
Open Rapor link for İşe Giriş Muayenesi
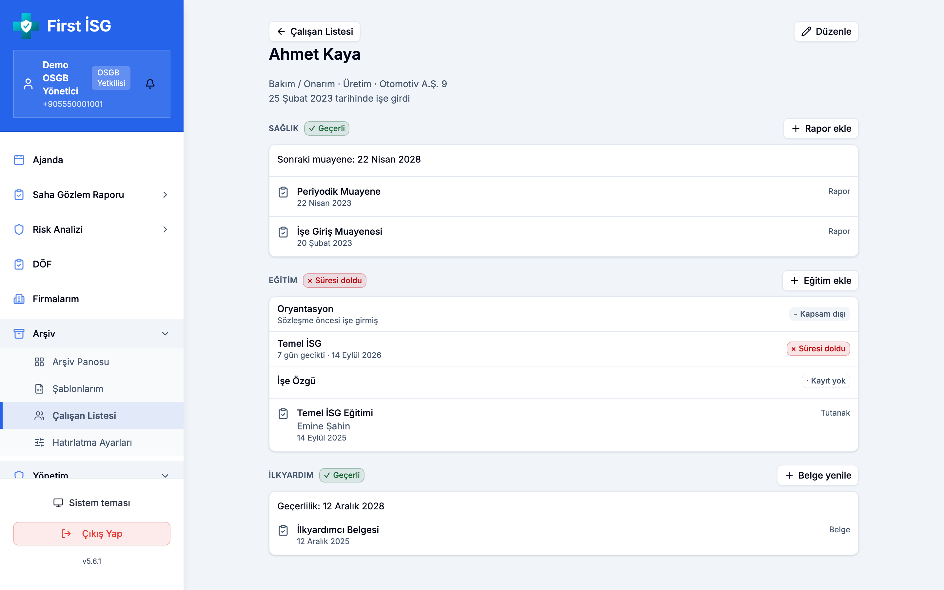(x=839, y=231)
